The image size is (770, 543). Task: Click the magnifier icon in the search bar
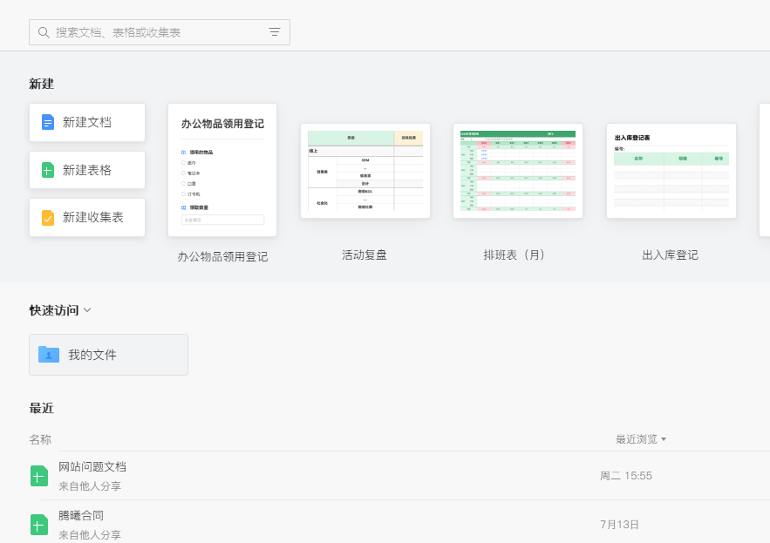(43, 31)
